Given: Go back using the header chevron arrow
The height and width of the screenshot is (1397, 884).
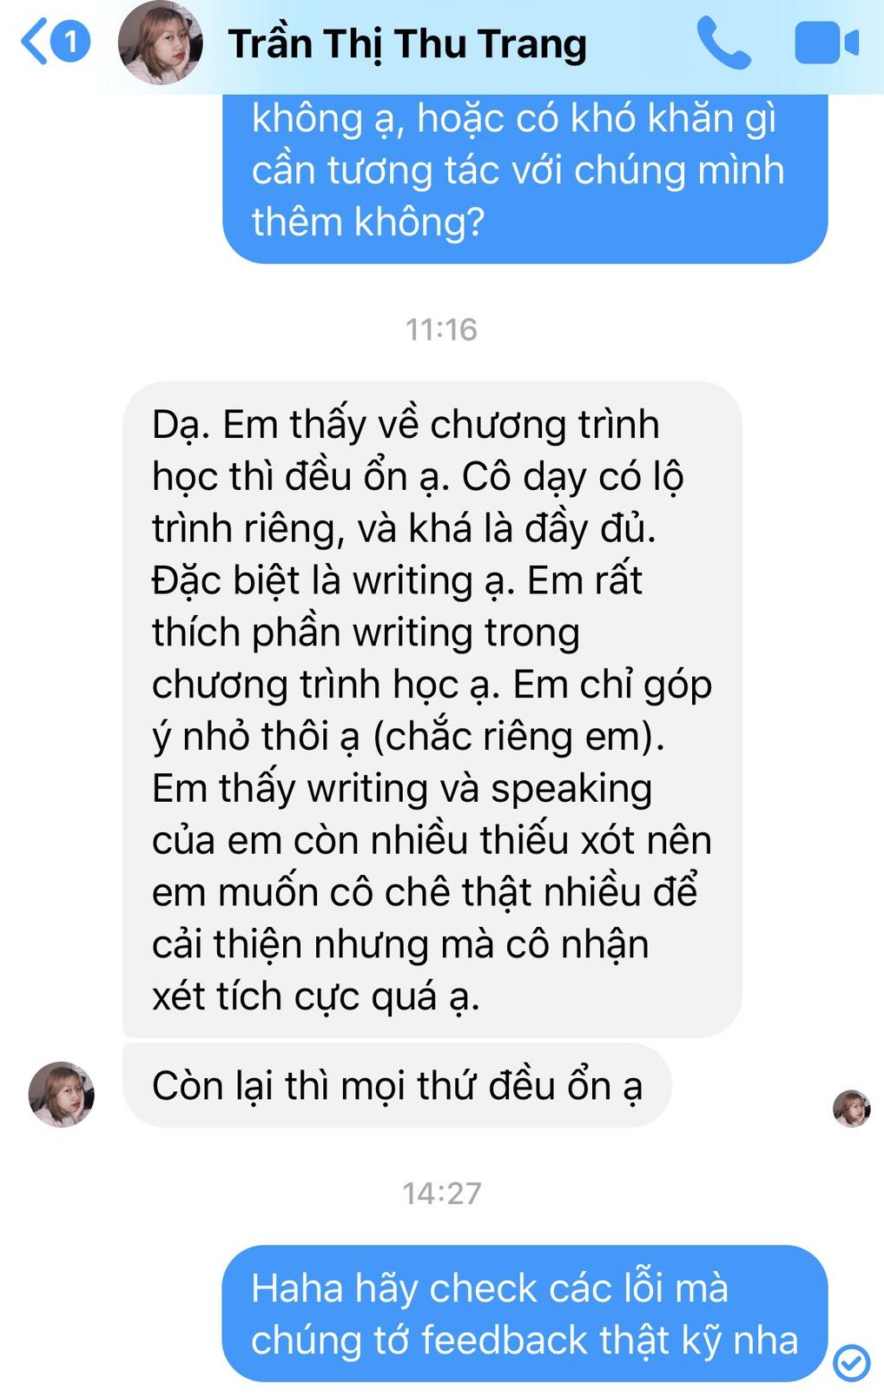Looking at the screenshot, I should point(34,43).
